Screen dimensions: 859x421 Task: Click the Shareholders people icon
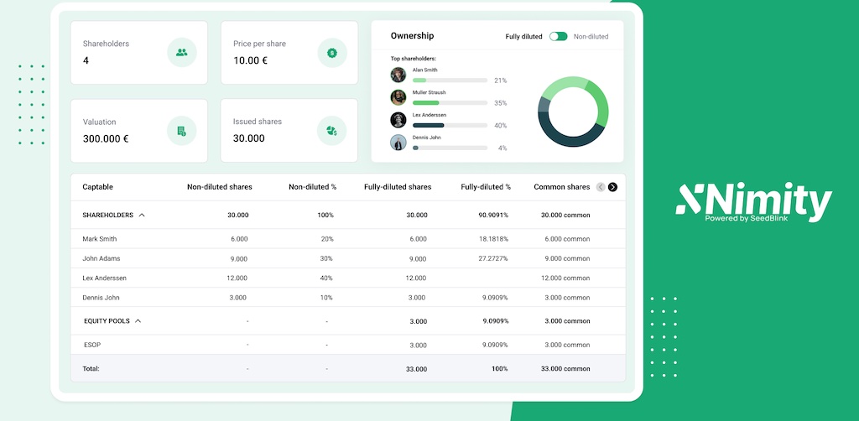point(181,53)
